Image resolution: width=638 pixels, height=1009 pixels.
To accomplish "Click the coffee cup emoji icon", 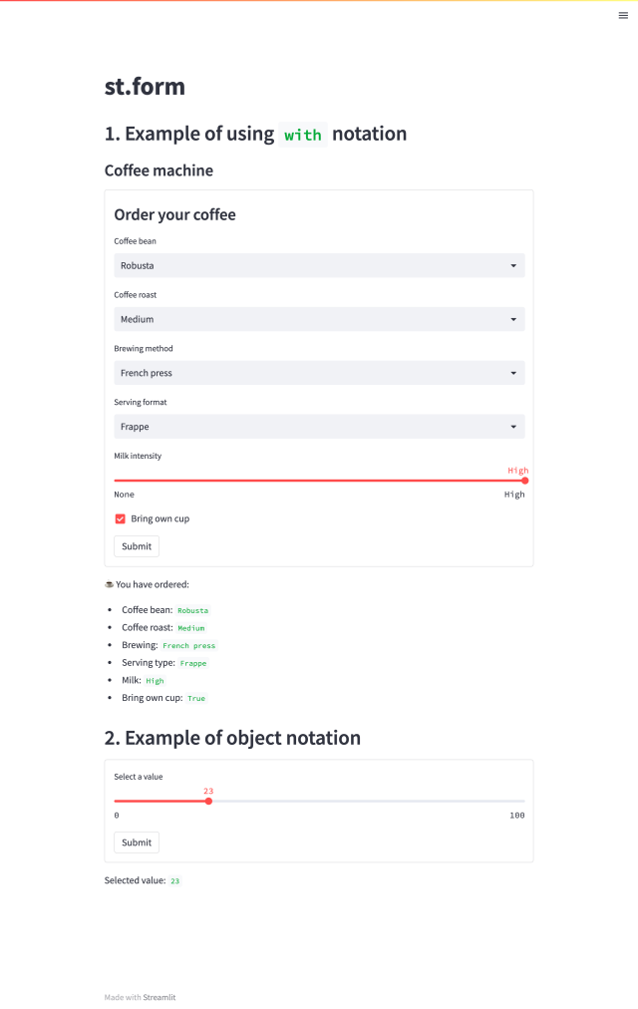I will (109, 584).
